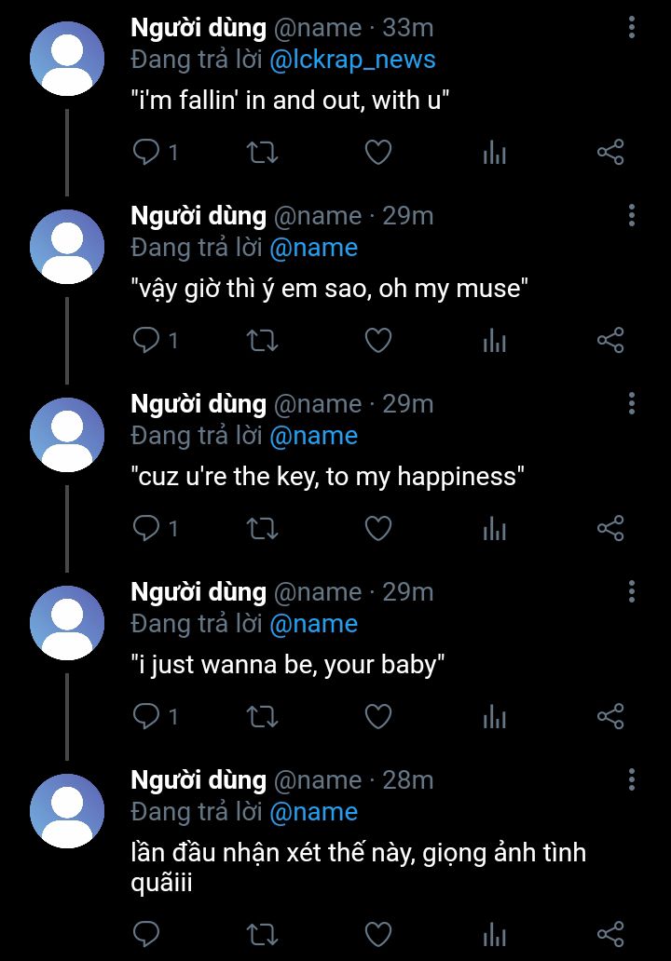The image size is (671, 961).
Task: Open more options for the 28m tweet
Action: pos(632,780)
